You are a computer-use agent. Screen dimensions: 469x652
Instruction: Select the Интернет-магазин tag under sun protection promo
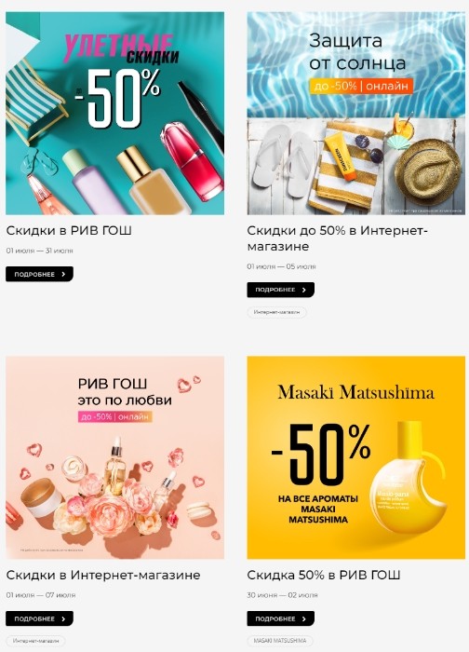(276, 312)
